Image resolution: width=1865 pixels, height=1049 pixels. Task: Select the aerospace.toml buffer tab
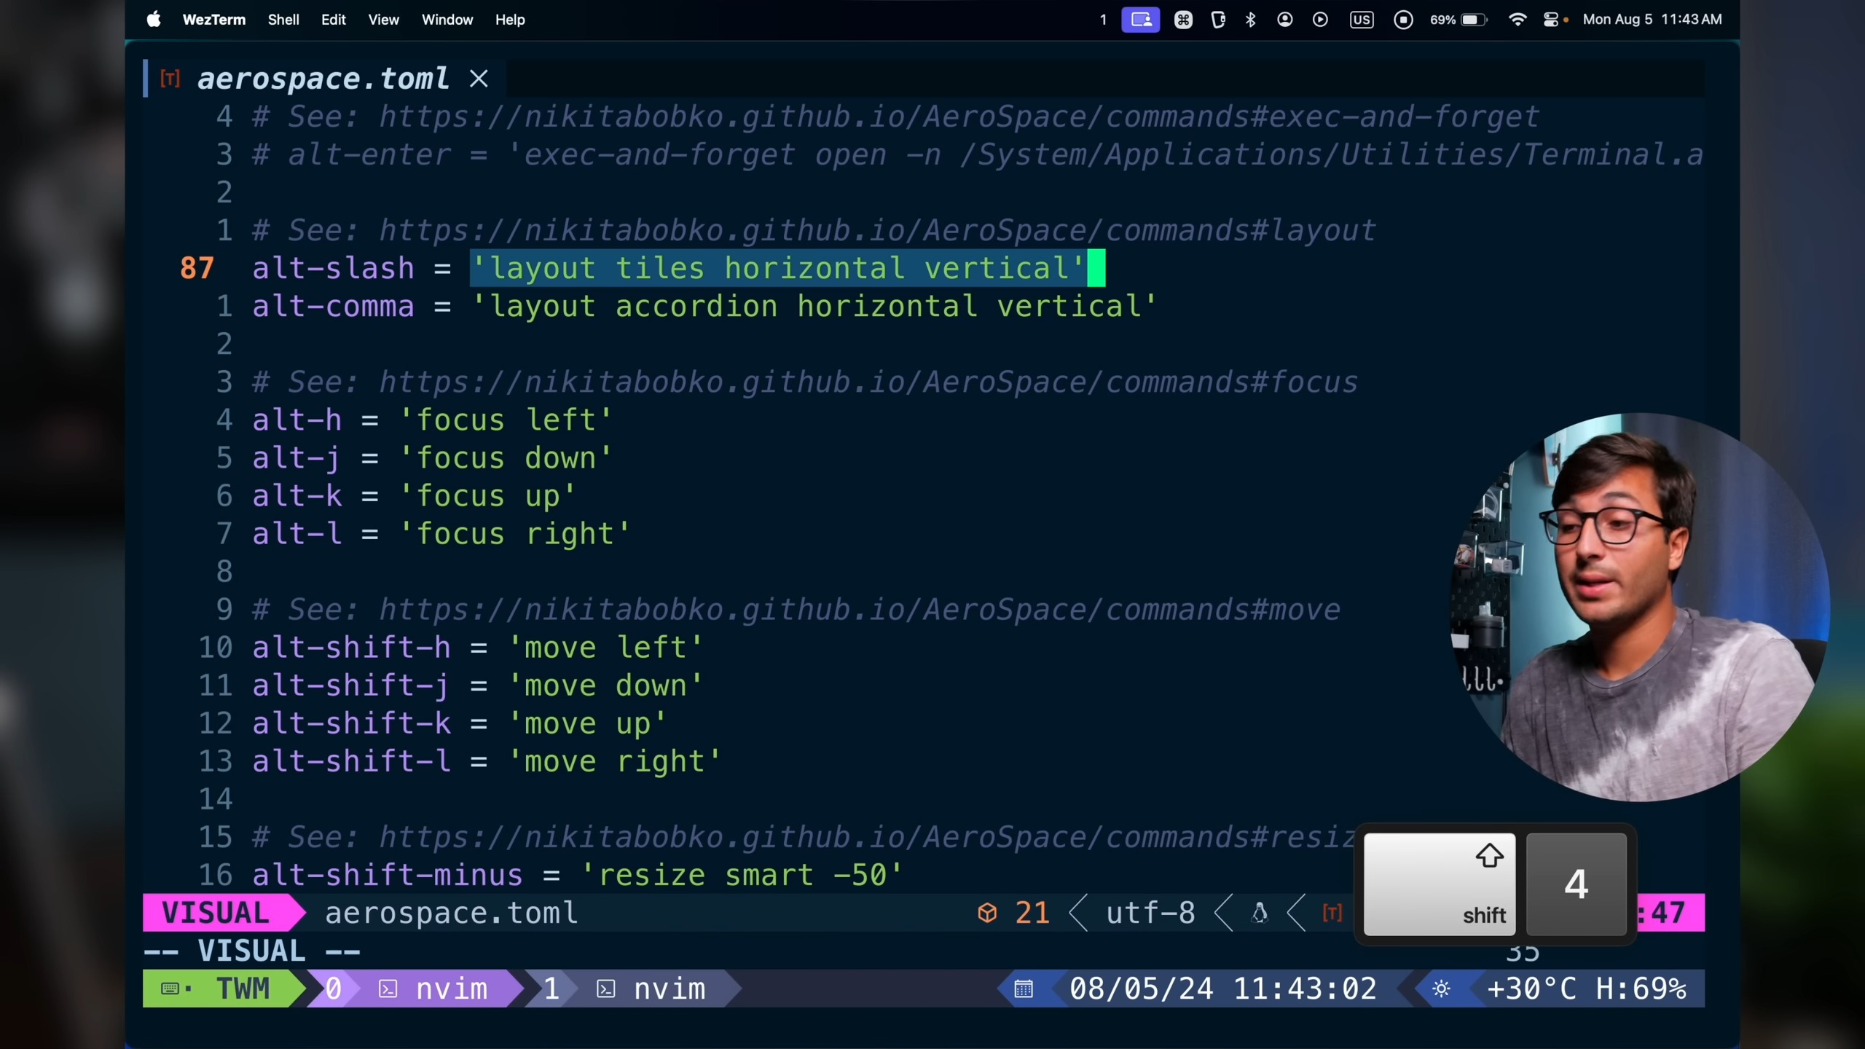point(323,79)
